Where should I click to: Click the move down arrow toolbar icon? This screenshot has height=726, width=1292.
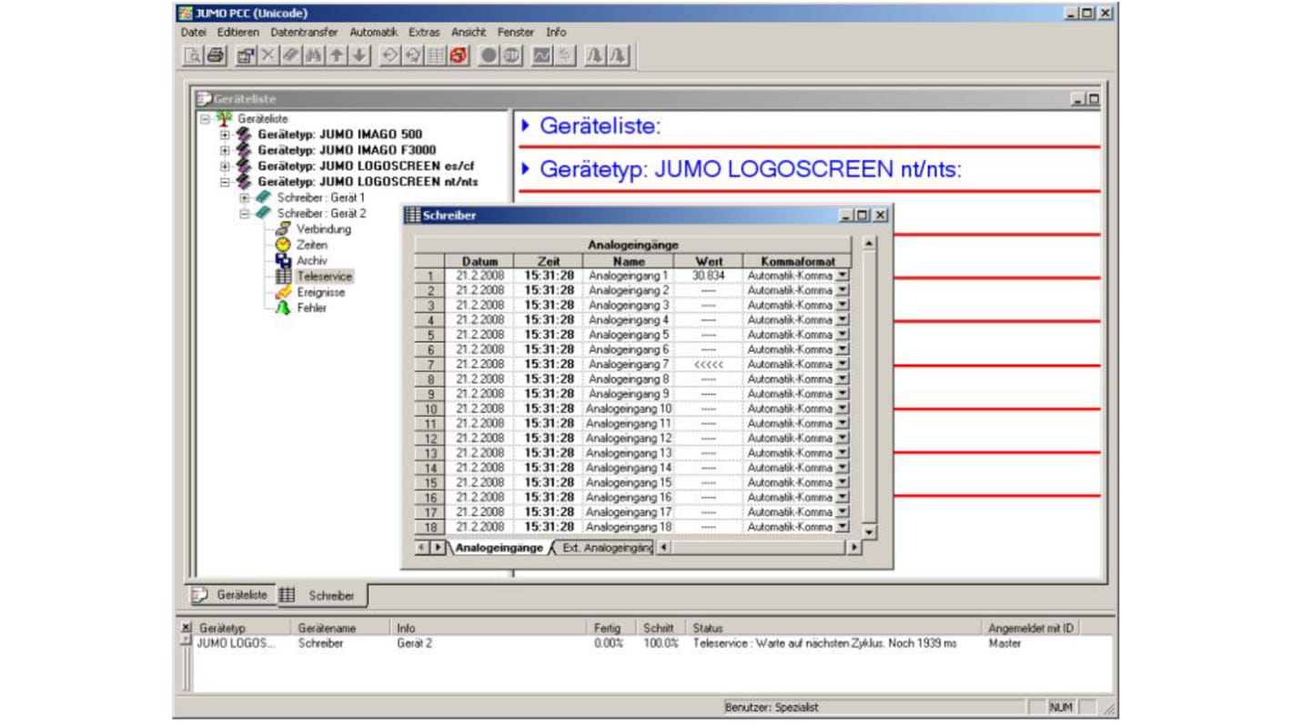click(359, 55)
